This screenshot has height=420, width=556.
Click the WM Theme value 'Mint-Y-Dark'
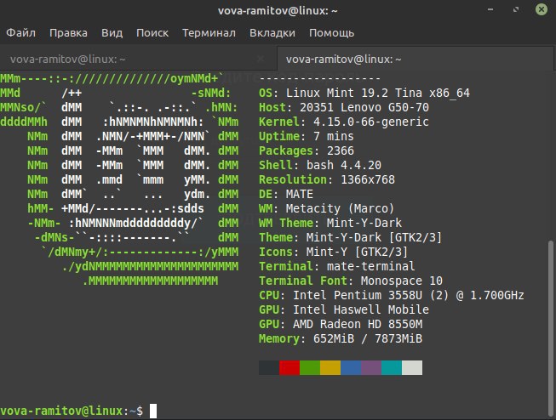point(364,223)
